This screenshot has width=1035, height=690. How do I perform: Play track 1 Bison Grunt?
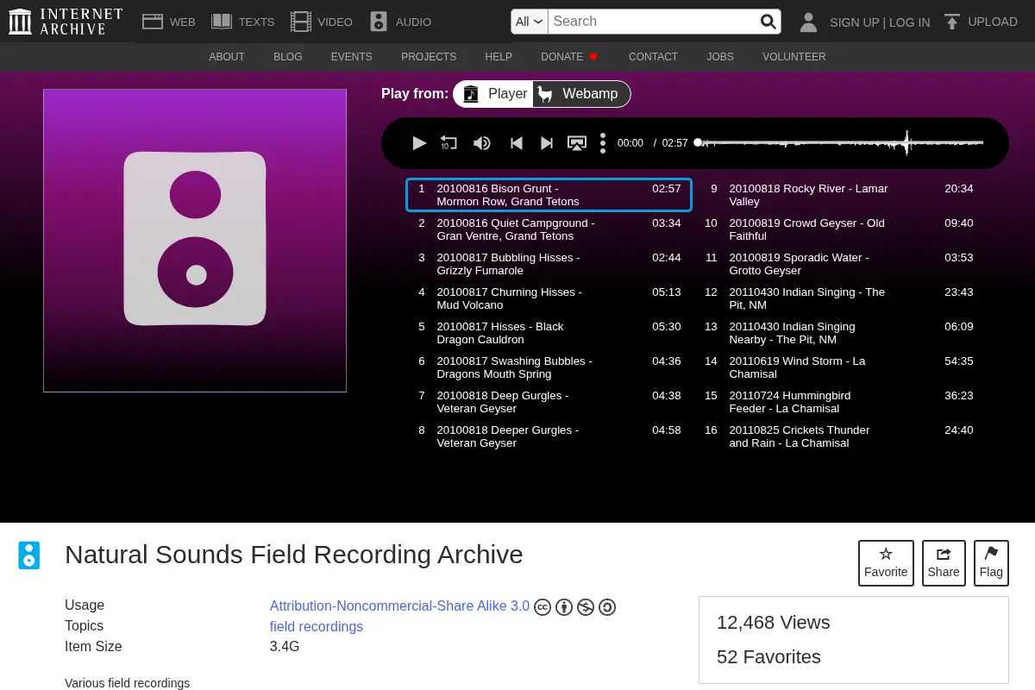[x=549, y=195]
